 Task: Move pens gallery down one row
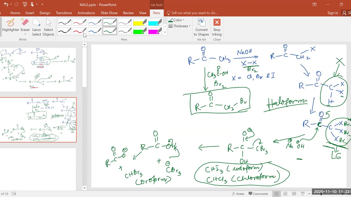pyautogui.click(x=165, y=26)
